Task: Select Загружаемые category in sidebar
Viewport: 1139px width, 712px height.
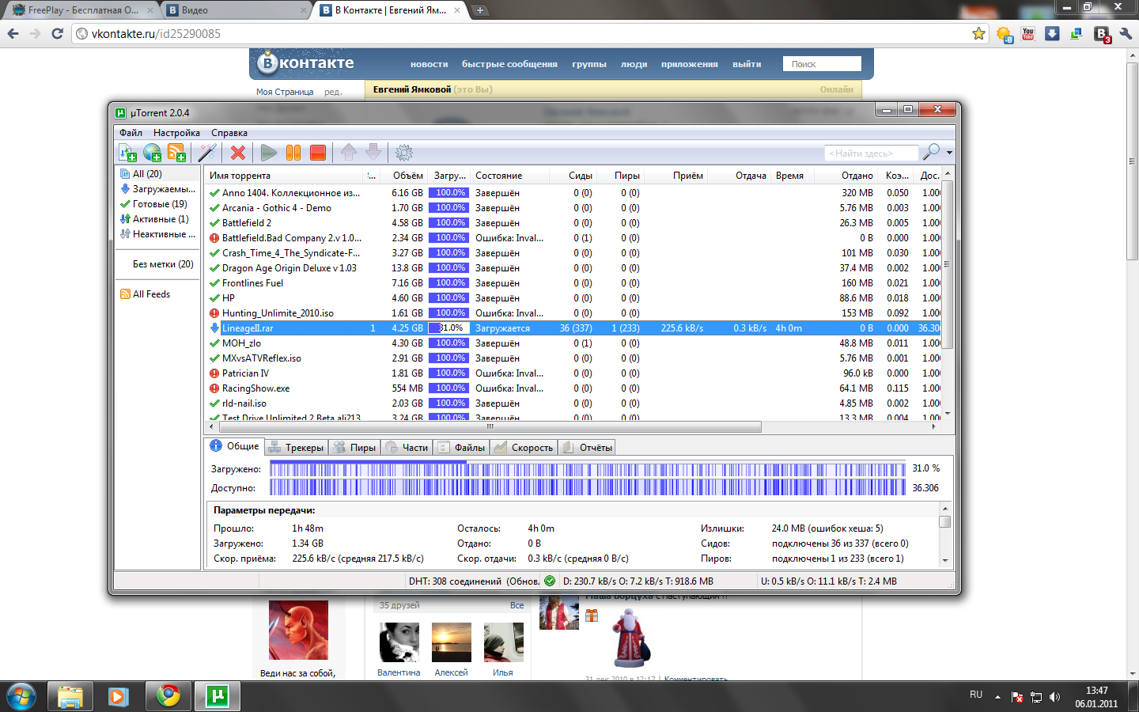Action: [x=157, y=189]
